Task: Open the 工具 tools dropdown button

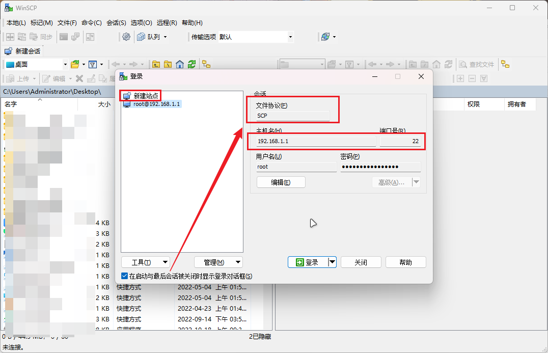Action: 145,262
